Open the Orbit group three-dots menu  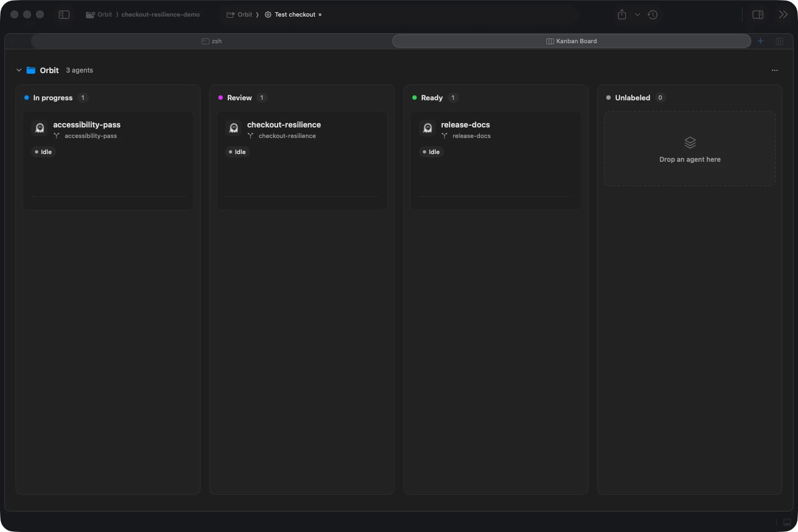tap(775, 70)
